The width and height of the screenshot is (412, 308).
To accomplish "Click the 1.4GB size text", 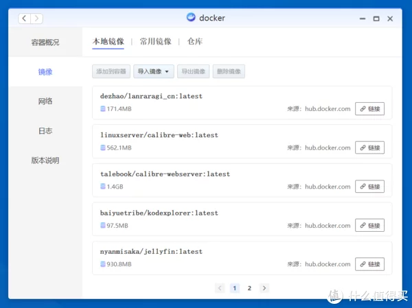I will click(115, 187).
